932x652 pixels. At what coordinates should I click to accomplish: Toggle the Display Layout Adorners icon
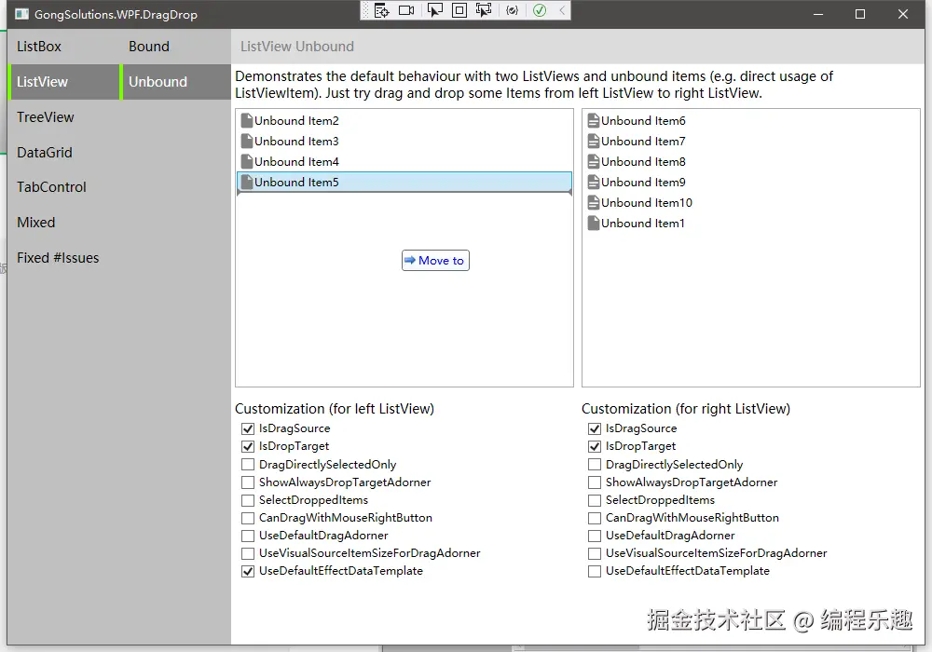(x=459, y=10)
